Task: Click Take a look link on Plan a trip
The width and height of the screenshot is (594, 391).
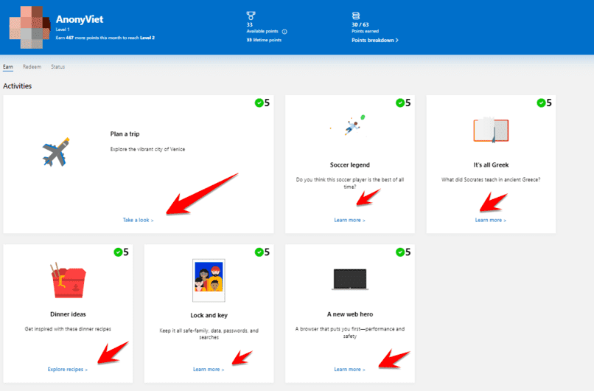Action: coord(139,220)
